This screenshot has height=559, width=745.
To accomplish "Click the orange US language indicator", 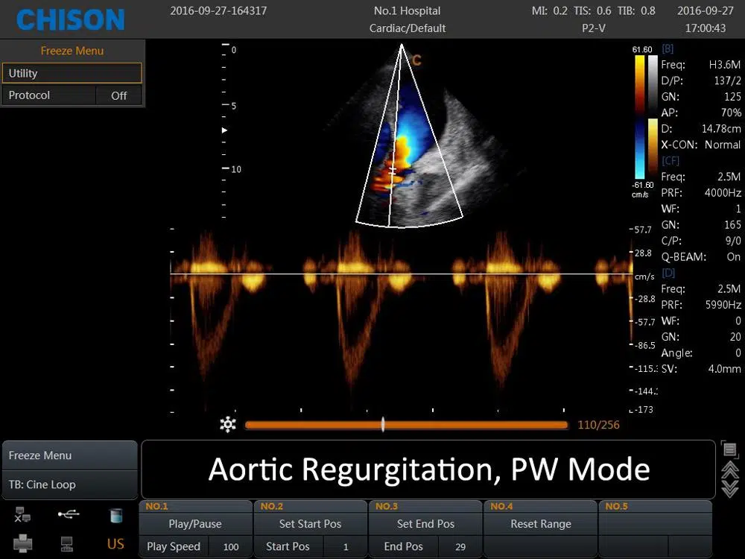I will tap(115, 544).
